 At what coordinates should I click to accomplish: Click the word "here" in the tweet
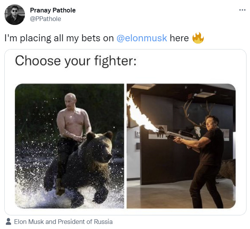pyautogui.click(x=179, y=38)
